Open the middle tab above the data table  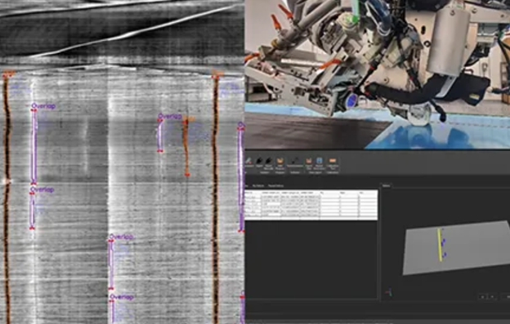(x=258, y=186)
